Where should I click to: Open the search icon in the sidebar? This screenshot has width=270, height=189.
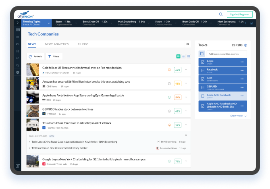coord(18,65)
